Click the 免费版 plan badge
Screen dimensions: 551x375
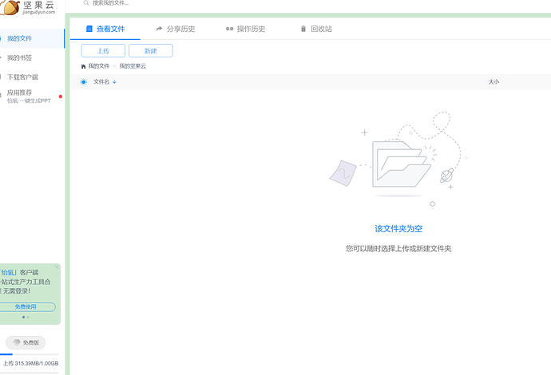(26, 342)
